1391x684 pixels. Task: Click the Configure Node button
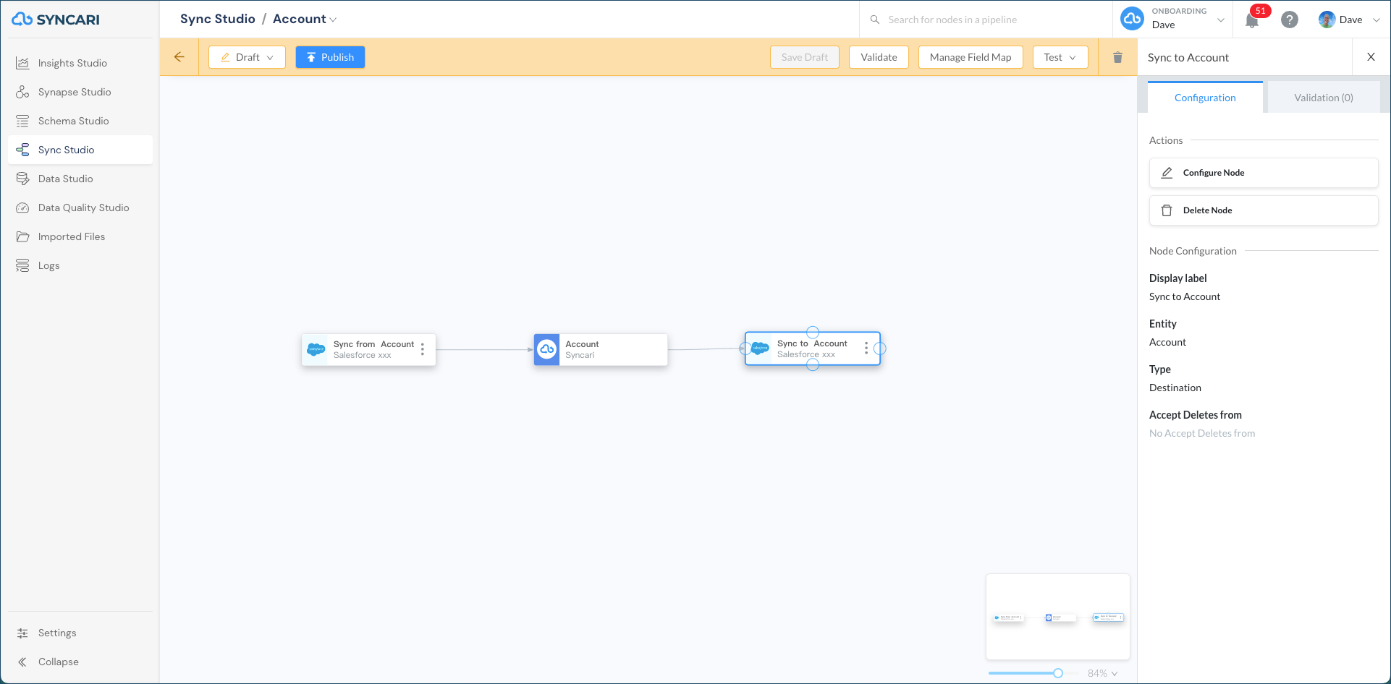1264,173
